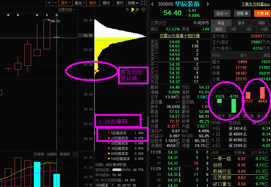Open 复权 price adjustment dropdown
271x187 pixels.
66,3
